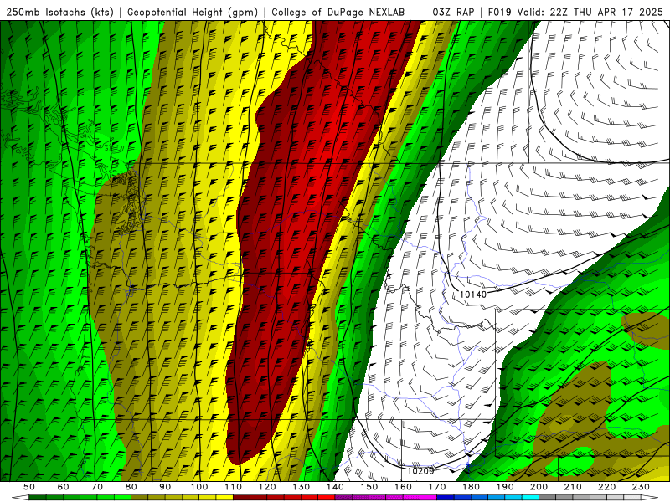Click the 'Geopotential Height (gpm)' title text
The height and width of the screenshot is (502, 670).
tap(193, 12)
